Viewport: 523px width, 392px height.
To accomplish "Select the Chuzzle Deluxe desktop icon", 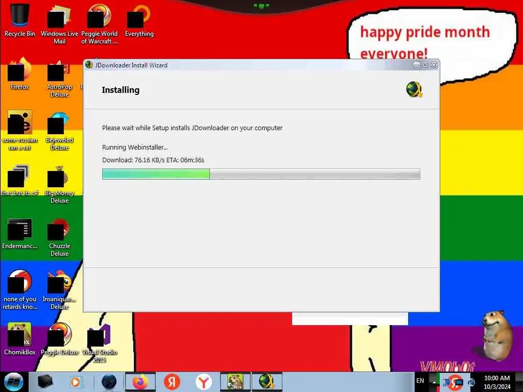I will point(59,237).
